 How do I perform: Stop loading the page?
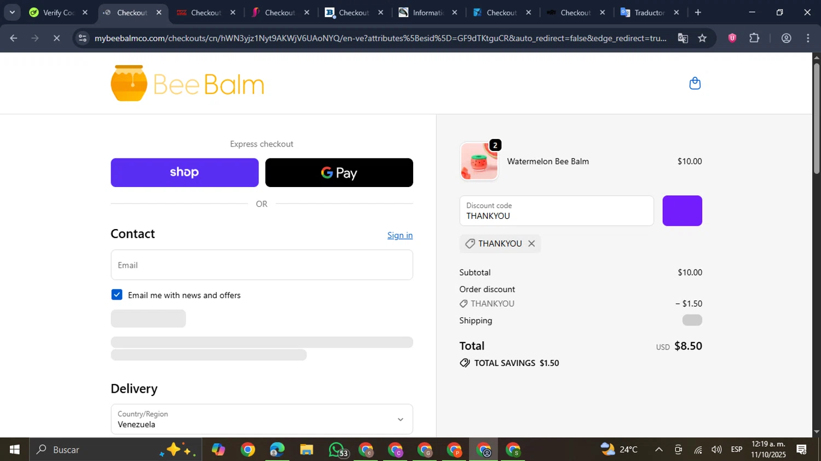pos(56,38)
